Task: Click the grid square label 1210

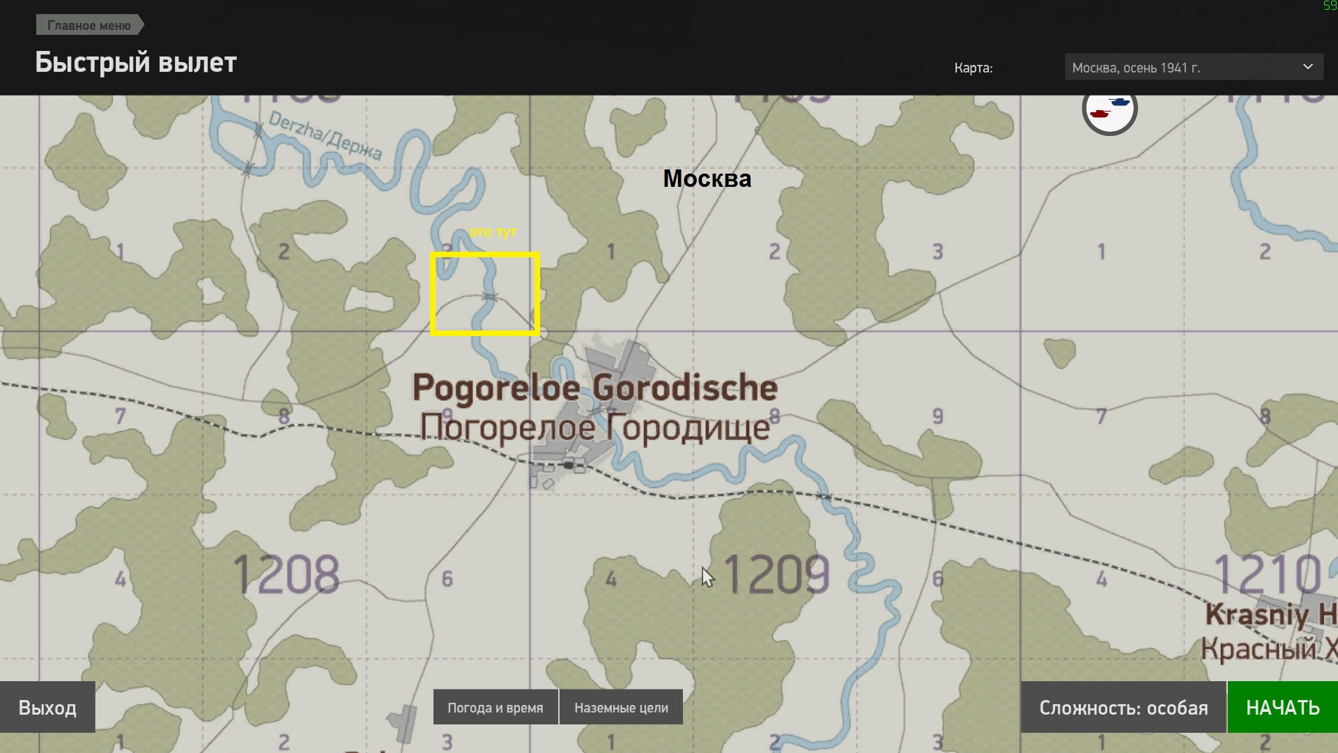Action: (1267, 575)
